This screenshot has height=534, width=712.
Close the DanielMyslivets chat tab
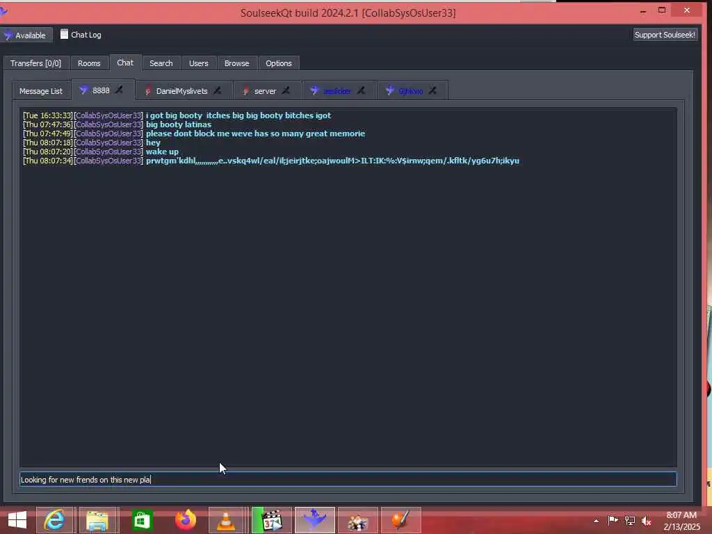pyautogui.click(x=218, y=91)
